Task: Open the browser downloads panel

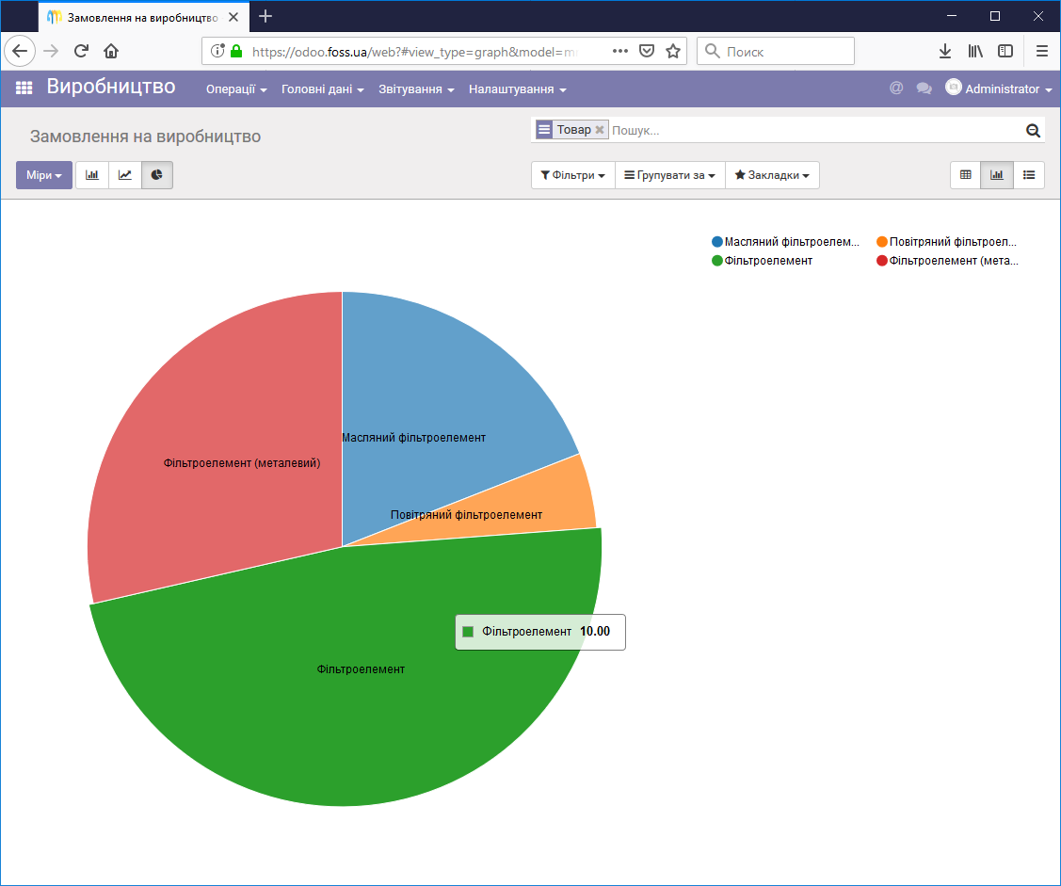Action: pos(945,51)
